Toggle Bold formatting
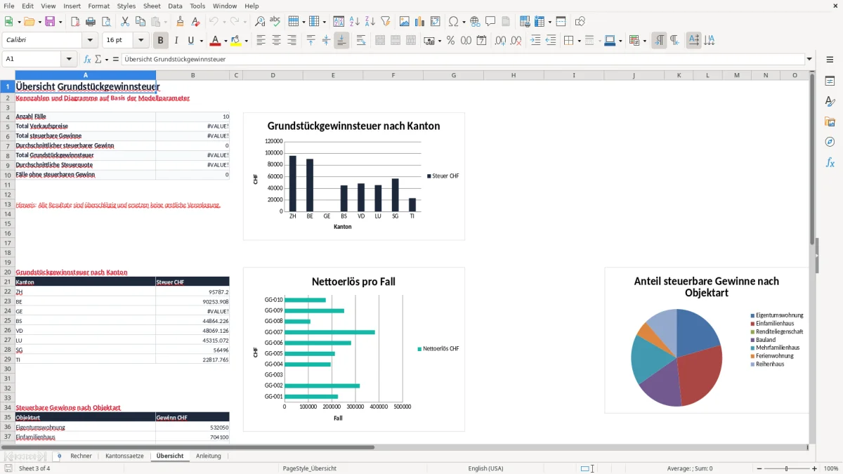Screen dimensions: 843x474 161,41
